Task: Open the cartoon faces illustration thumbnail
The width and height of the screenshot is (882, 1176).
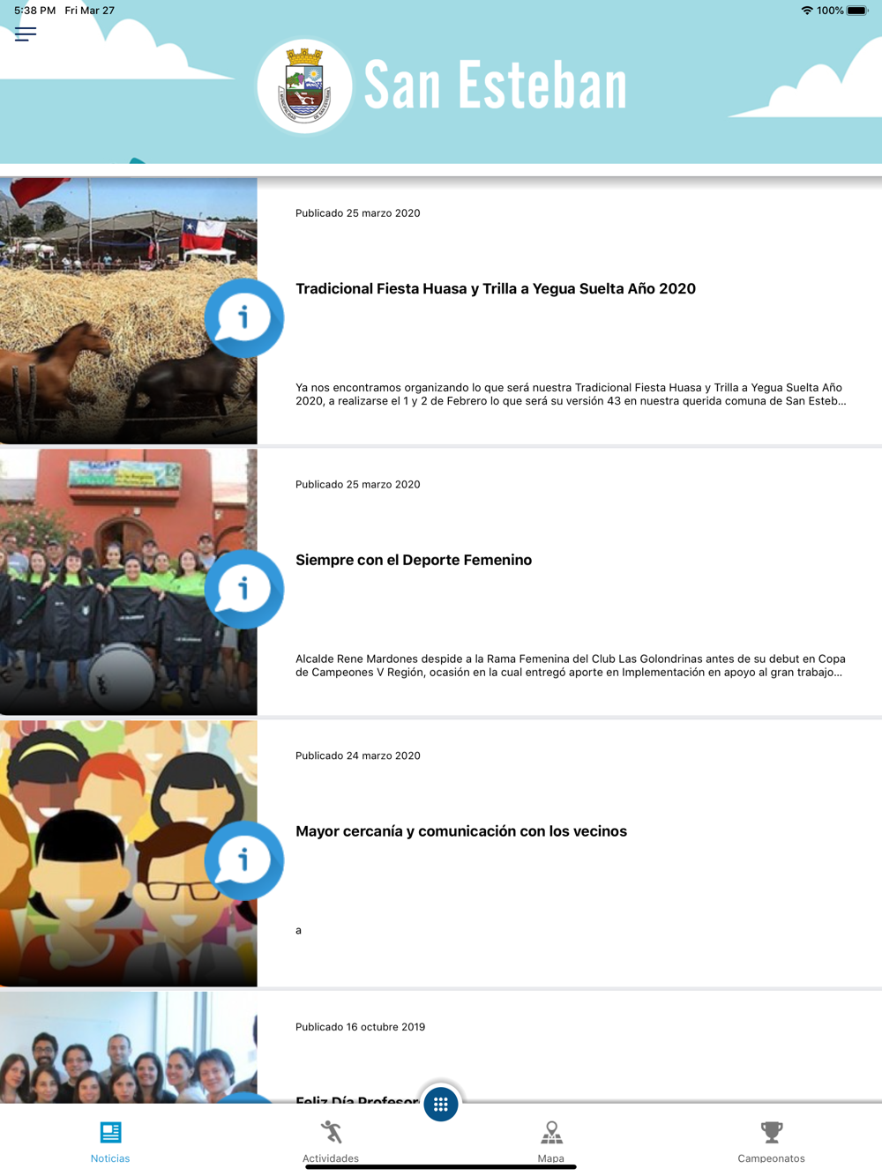Action: pos(129,853)
